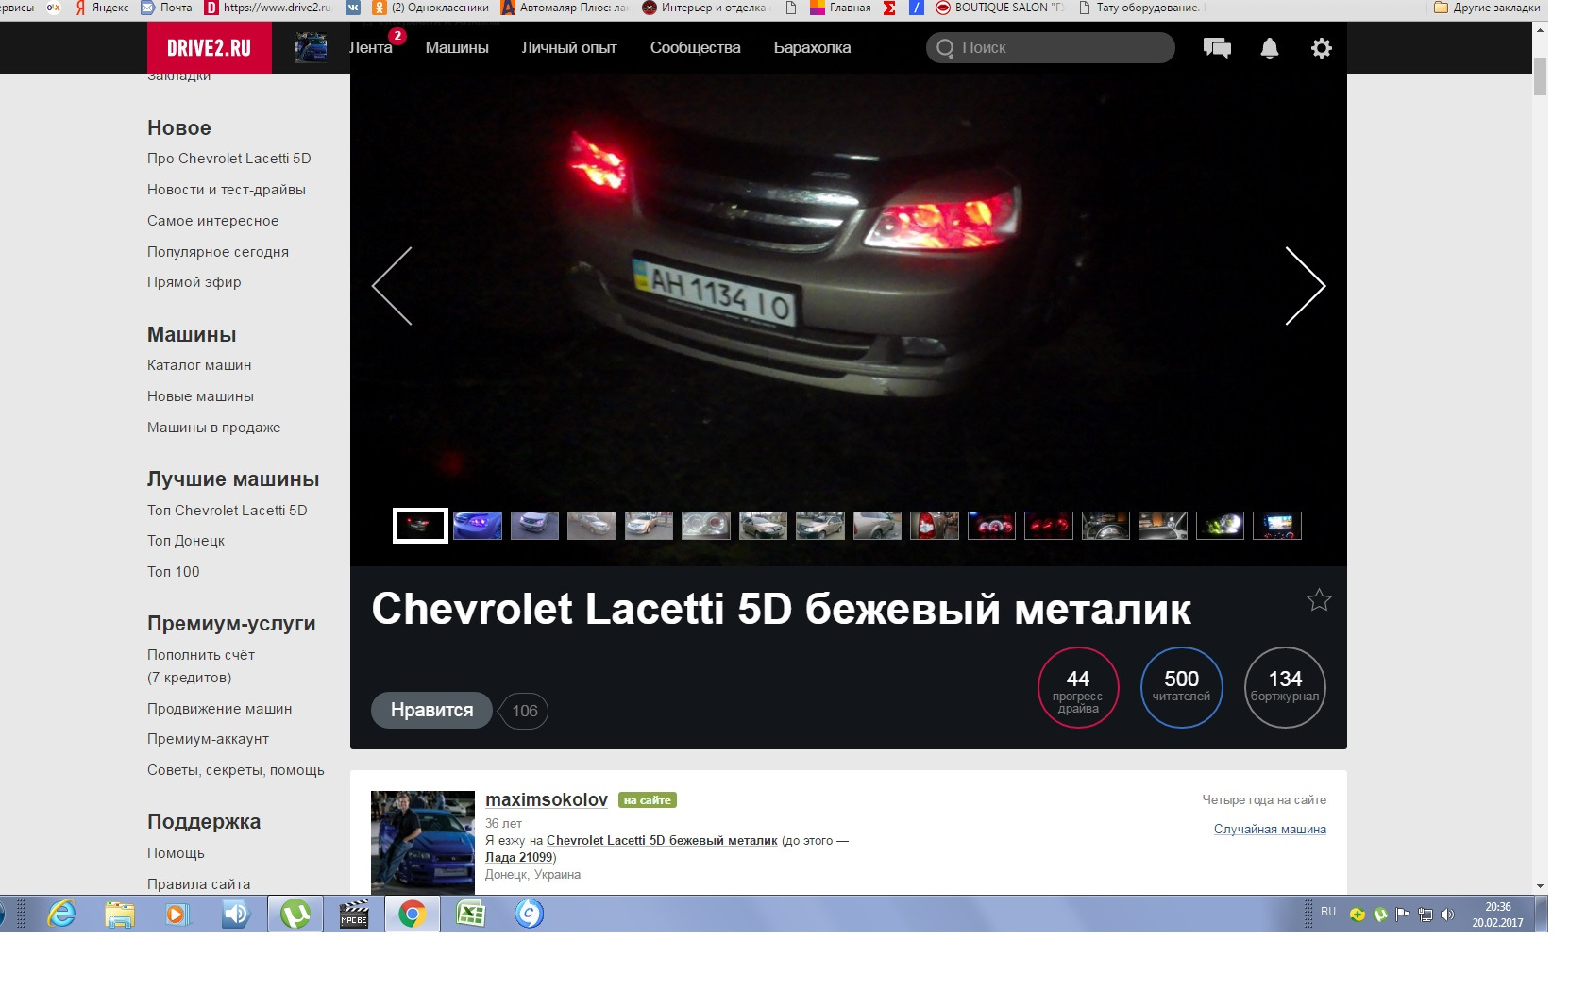Open Новости и тест-драйвы sidebar link

pos(227,190)
